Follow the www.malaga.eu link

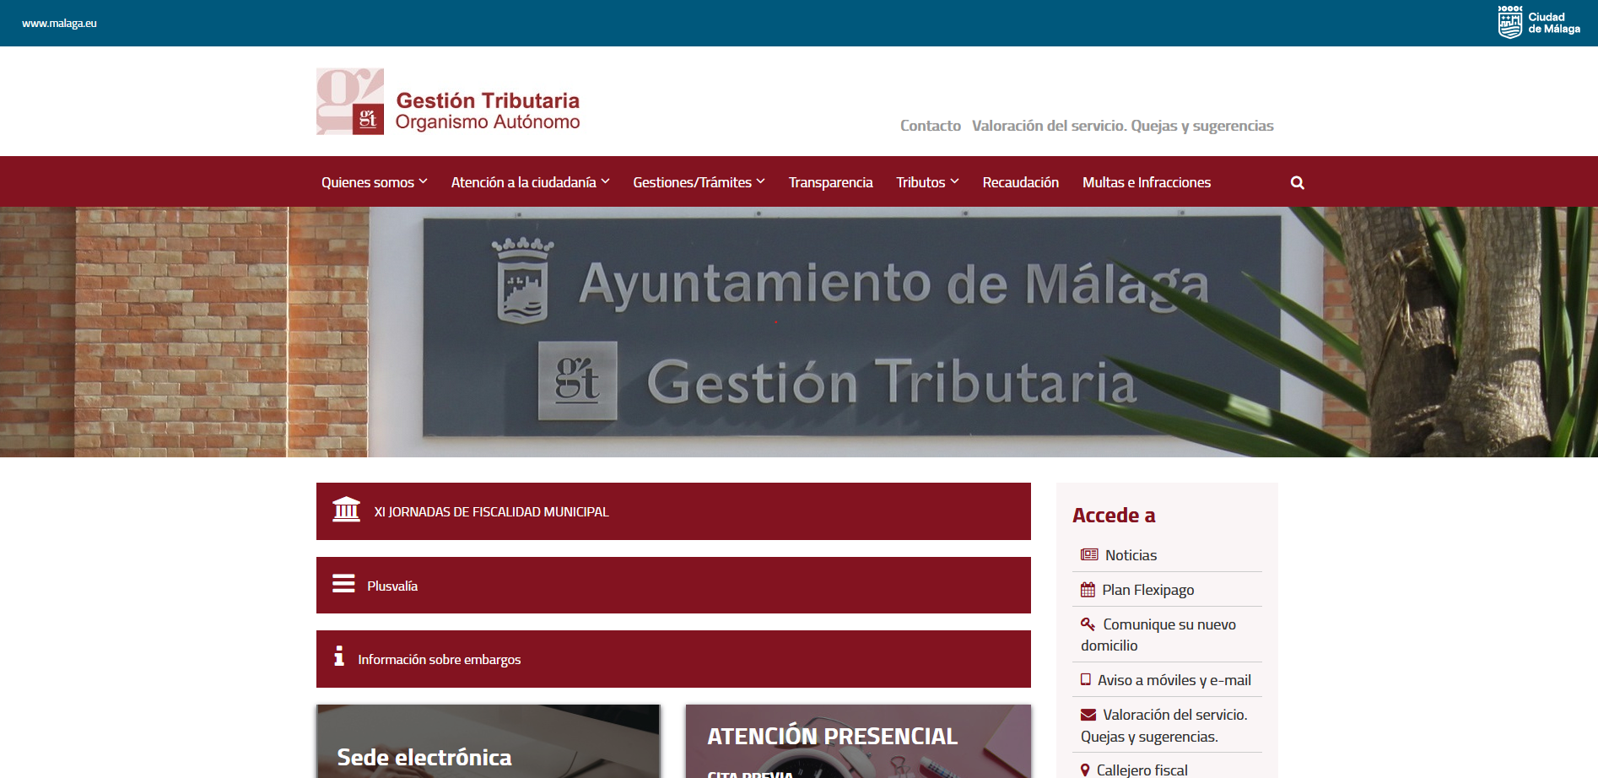tap(59, 24)
